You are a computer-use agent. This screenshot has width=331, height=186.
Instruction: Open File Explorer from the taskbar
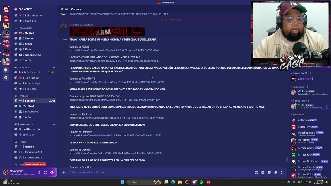[180, 182]
